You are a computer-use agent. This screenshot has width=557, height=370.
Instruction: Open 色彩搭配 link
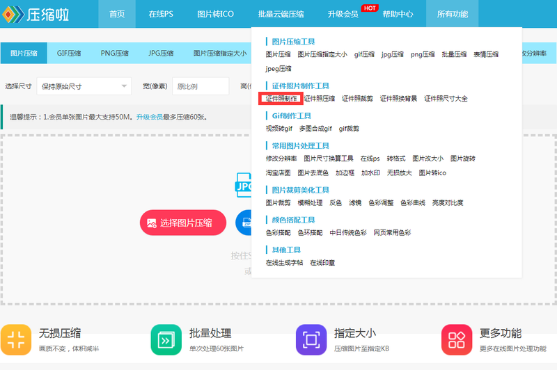click(x=278, y=233)
